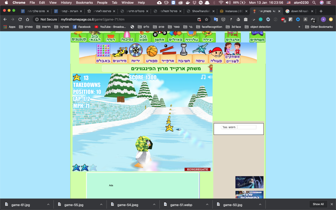Go to the browser Home page
Screen dimensions: 336x210
click(x=28, y=19)
